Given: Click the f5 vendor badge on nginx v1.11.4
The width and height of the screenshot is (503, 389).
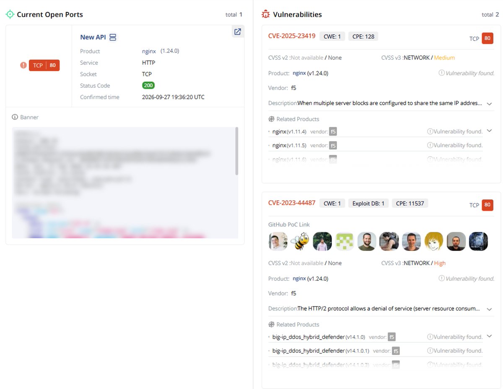Looking at the screenshot, I should 333,131.
